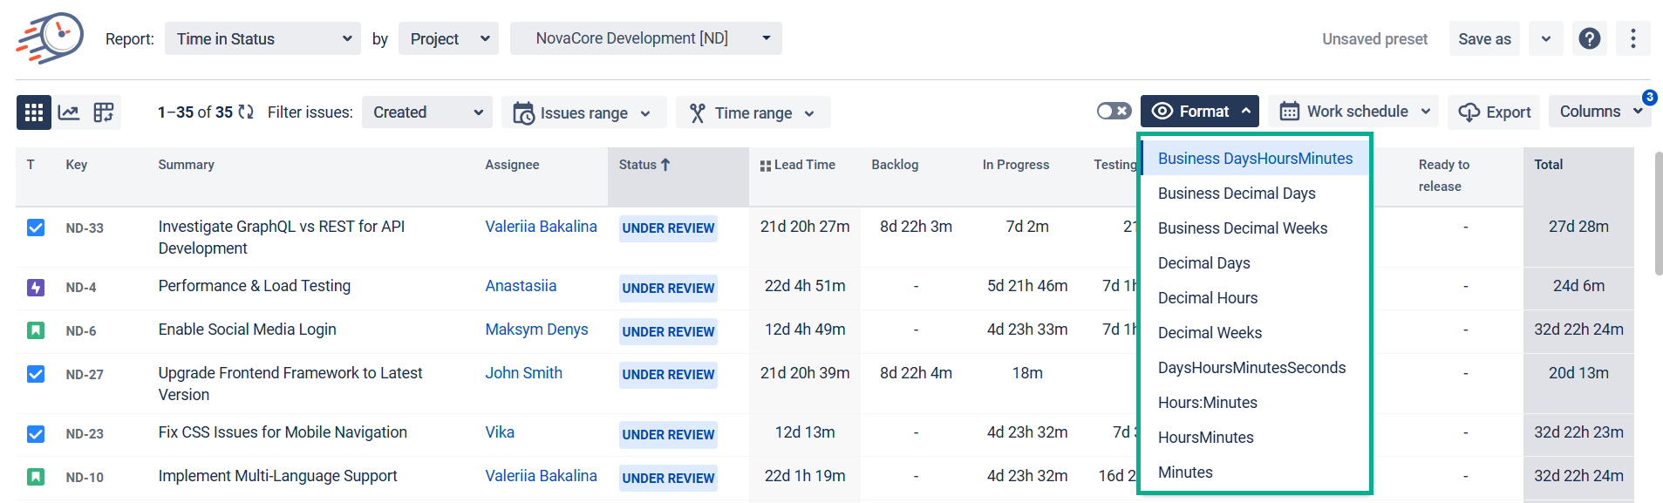Open the NovaCore Development project dropdown

(x=645, y=38)
